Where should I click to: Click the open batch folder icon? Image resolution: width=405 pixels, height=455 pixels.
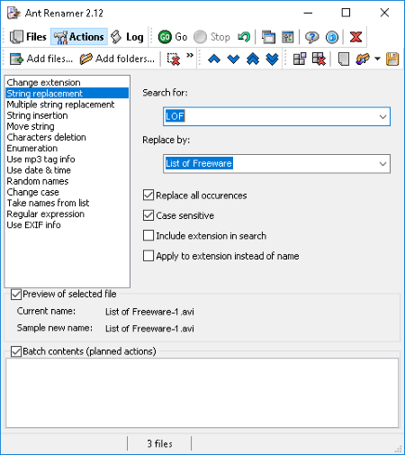point(363,59)
